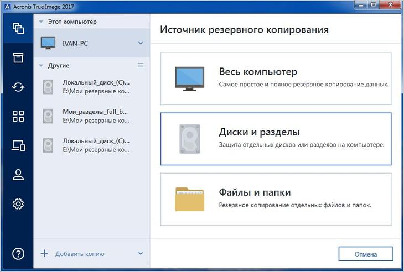
Task: Close the Acronis True Image window
Action: pyautogui.click(x=390, y=5)
